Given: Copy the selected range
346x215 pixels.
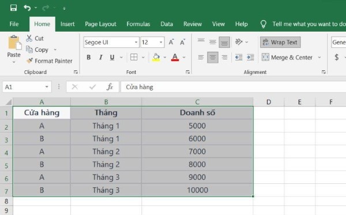Looking at the screenshot, I should 37,50.
